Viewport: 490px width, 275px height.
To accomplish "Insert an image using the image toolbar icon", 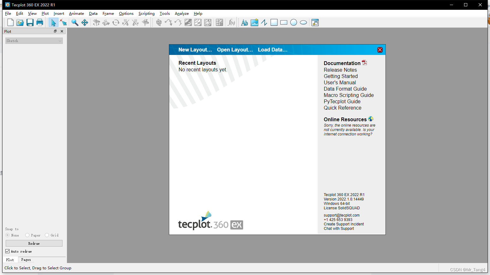I will point(254,22).
